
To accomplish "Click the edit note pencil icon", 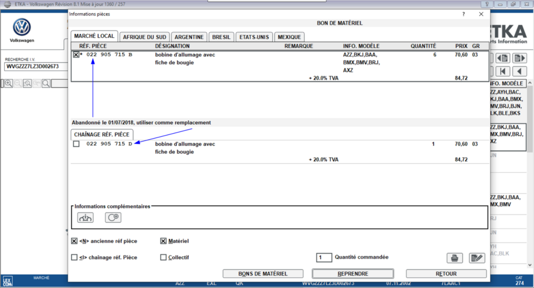I will point(477,258).
